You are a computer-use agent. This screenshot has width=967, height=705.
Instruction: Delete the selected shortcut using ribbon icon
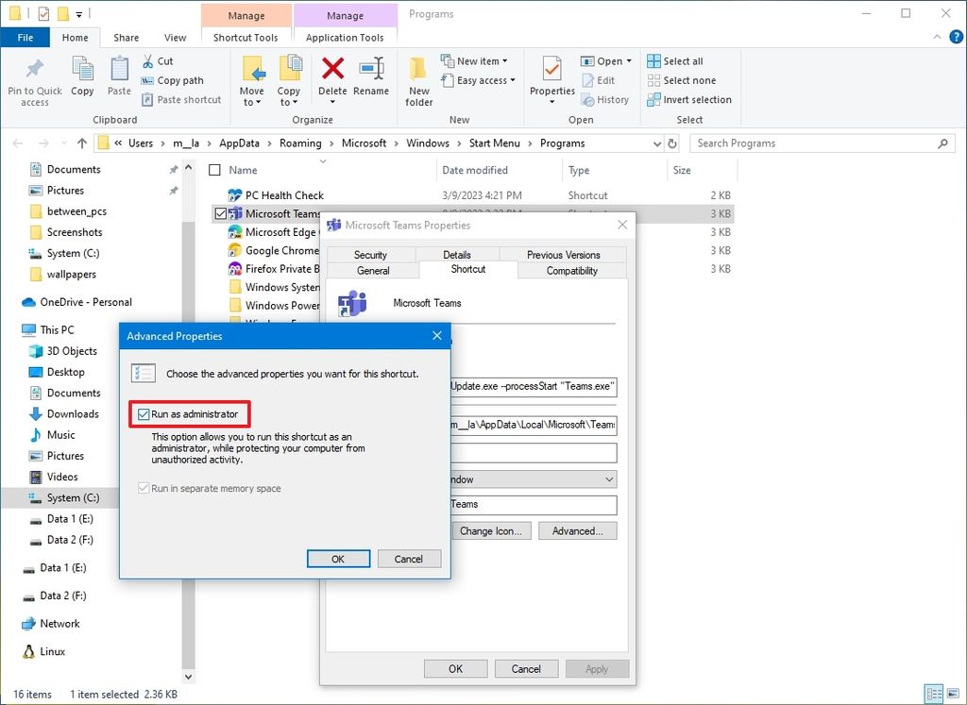click(332, 76)
